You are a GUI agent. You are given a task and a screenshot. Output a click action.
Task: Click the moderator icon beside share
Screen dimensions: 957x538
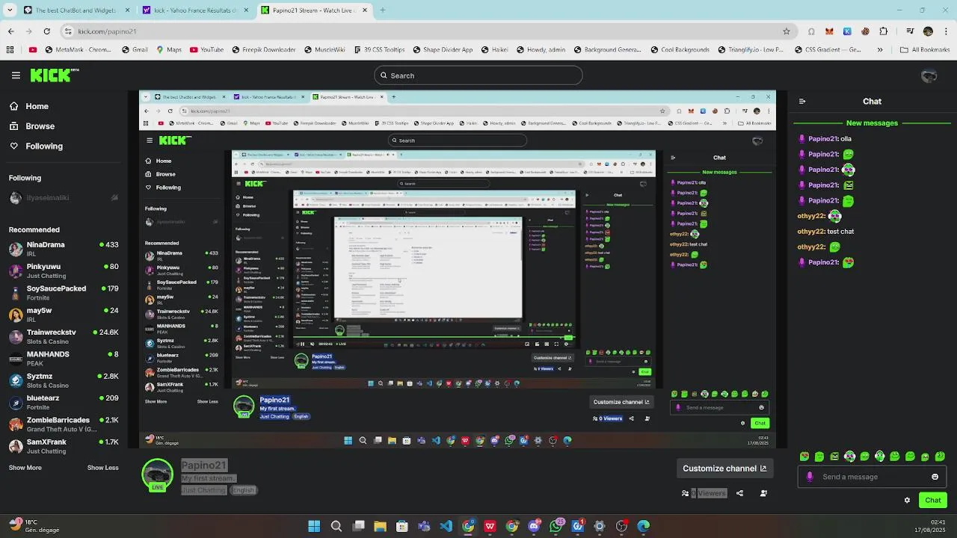click(x=763, y=493)
